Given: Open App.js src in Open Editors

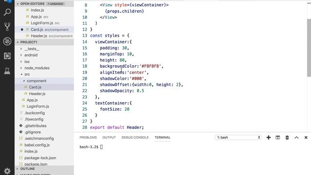Looking at the screenshot, I should pos(39,17).
